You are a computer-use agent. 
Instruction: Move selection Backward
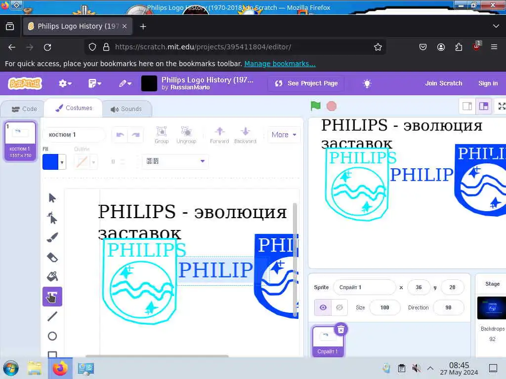[x=245, y=135]
